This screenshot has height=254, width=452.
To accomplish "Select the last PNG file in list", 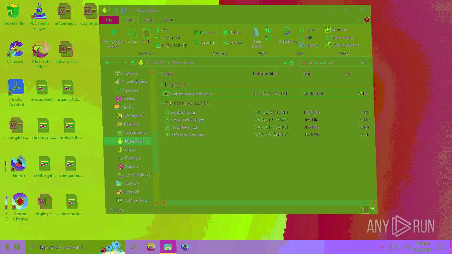I will coord(267,135).
